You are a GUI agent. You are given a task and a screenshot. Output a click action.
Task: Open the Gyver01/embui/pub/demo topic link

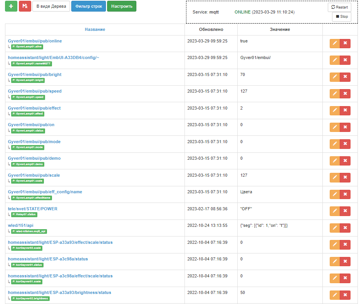(34, 159)
